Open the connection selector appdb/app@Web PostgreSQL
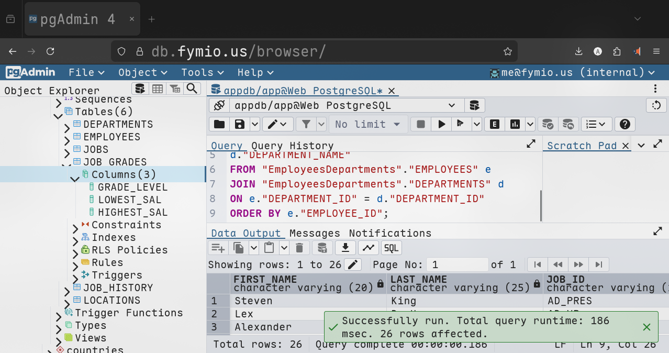 (344, 105)
